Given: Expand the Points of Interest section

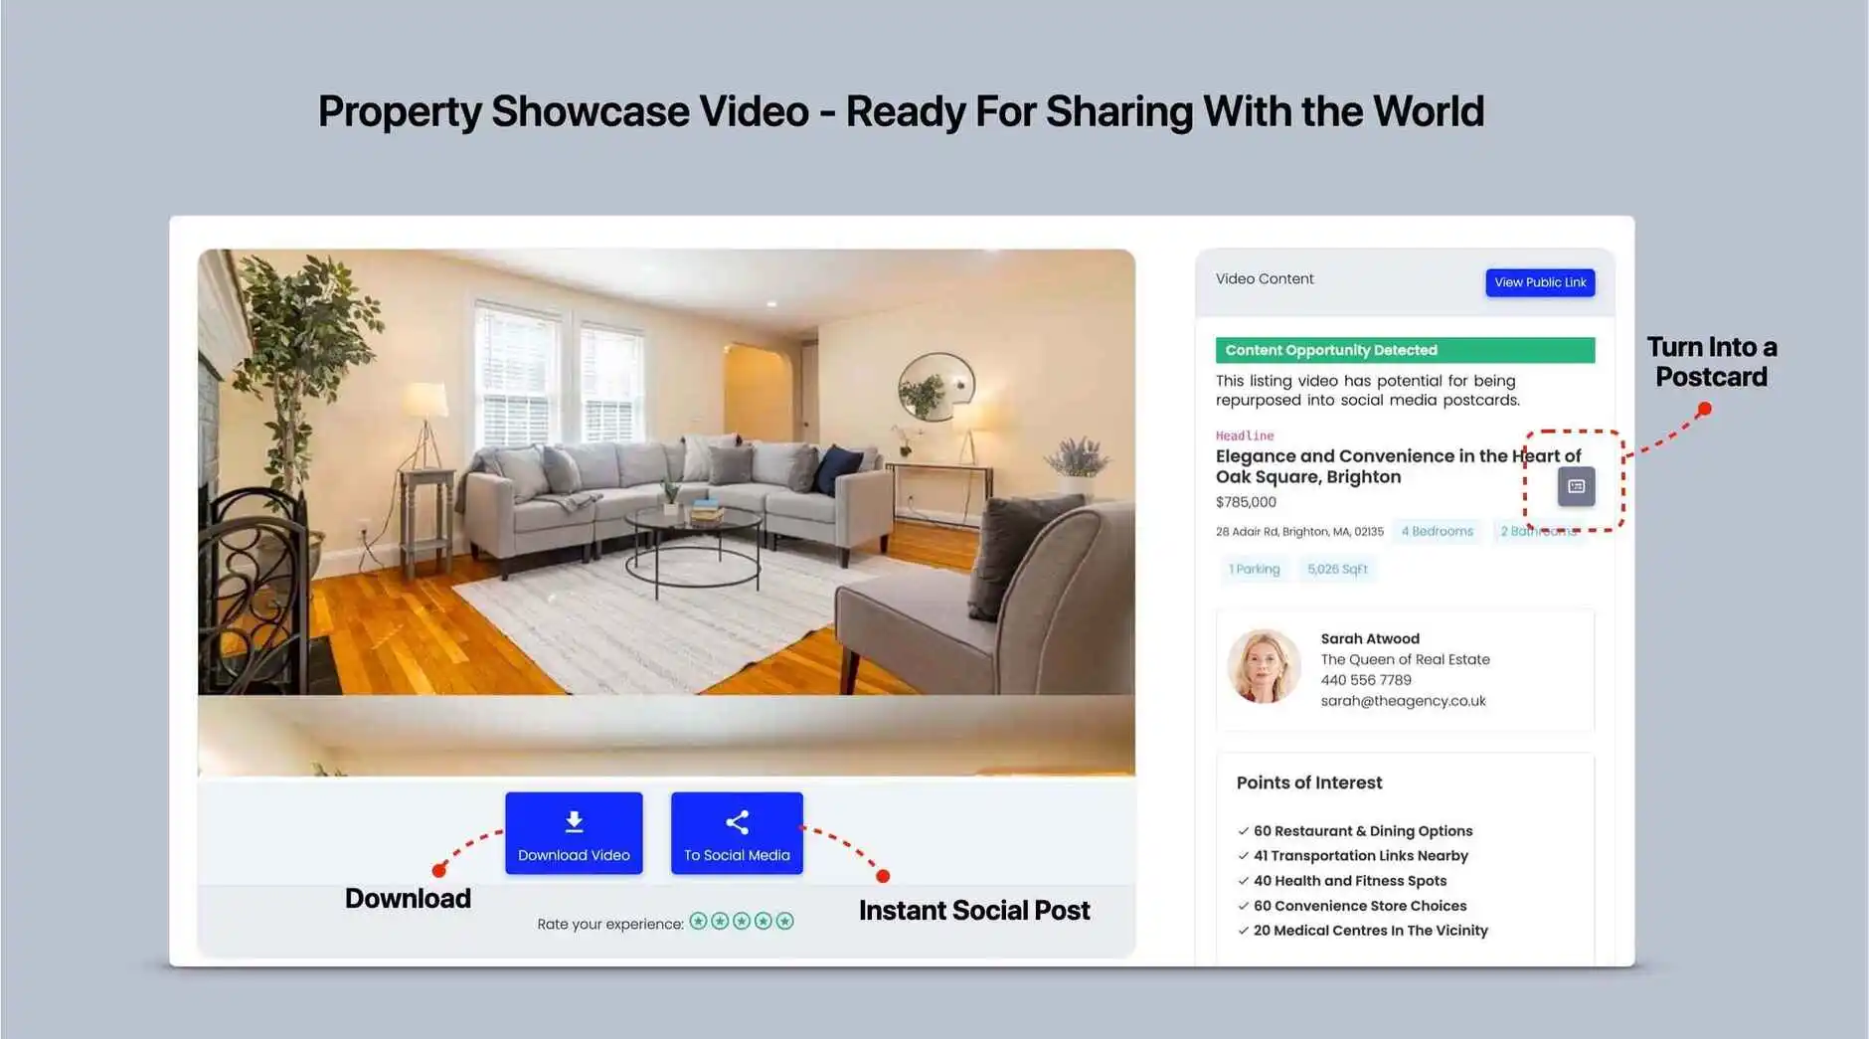Looking at the screenshot, I should point(1309,782).
